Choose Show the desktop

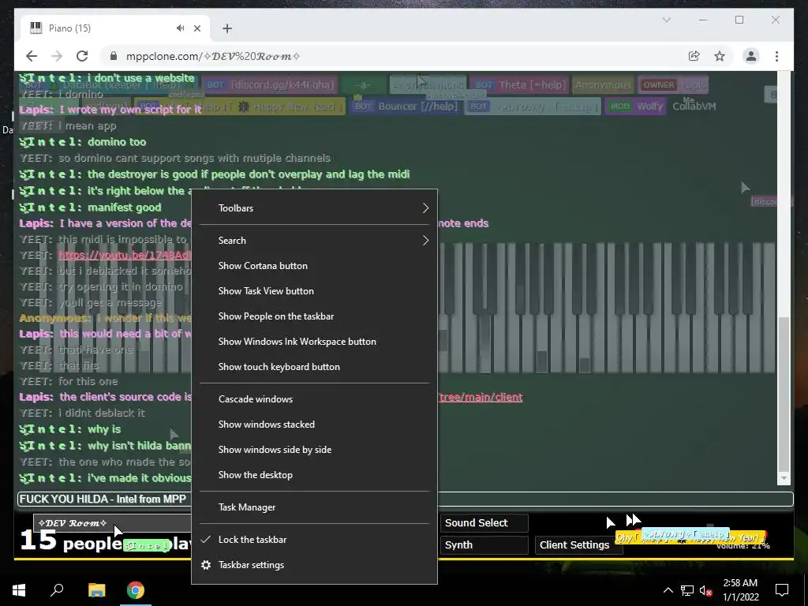pos(314,475)
